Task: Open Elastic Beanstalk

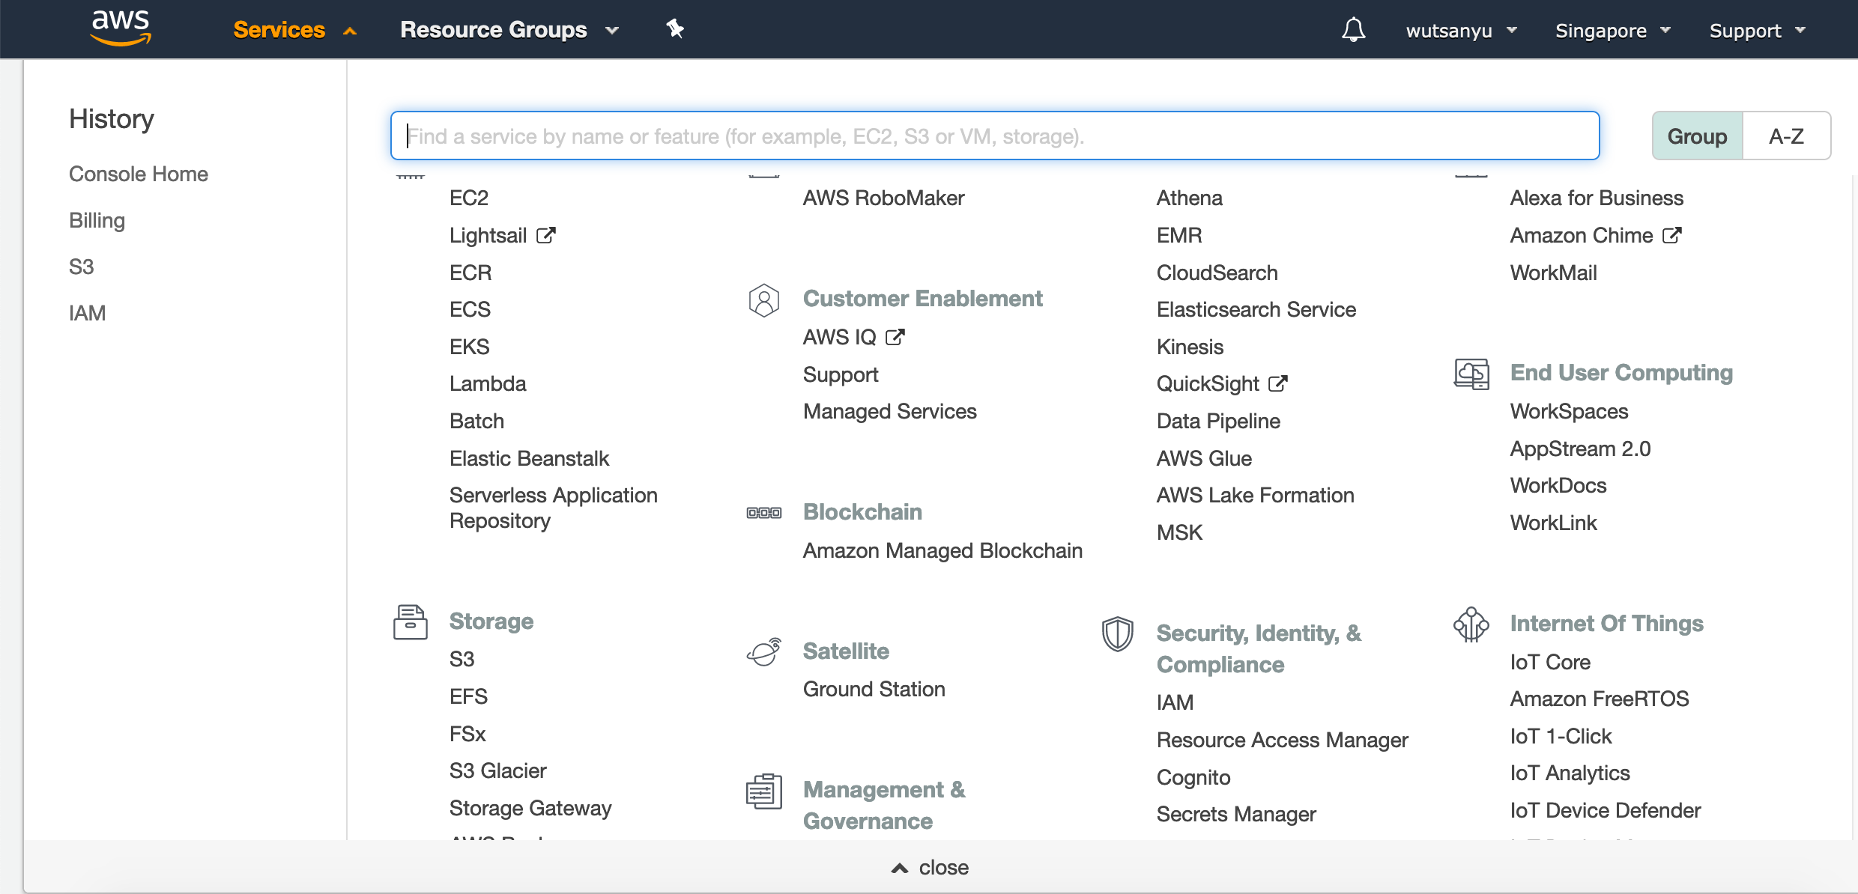Action: (530, 458)
